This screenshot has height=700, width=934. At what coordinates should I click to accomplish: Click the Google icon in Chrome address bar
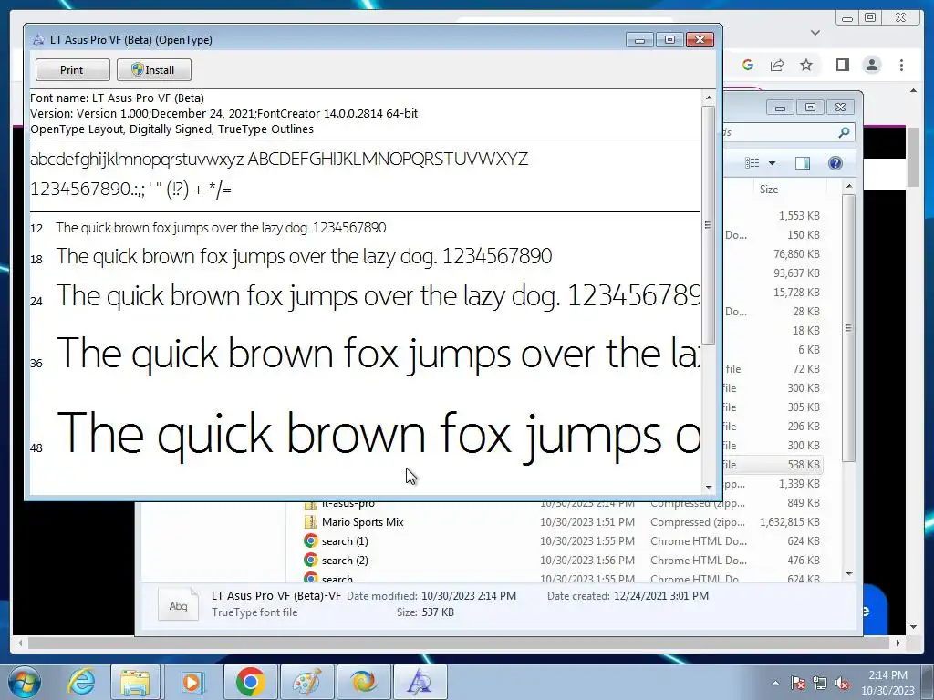[748, 65]
